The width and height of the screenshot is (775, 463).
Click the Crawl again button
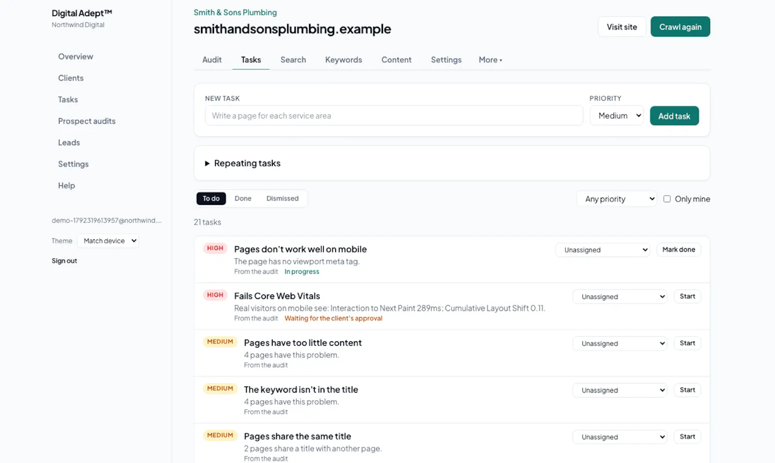(x=680, y=27)
